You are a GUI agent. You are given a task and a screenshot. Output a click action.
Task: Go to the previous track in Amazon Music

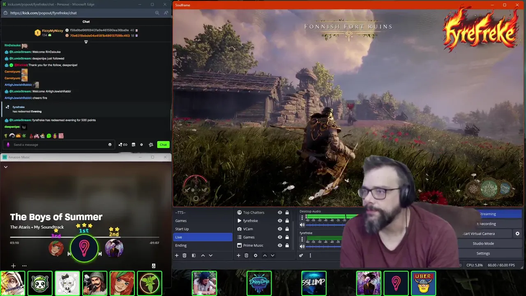tap(69, 254)
